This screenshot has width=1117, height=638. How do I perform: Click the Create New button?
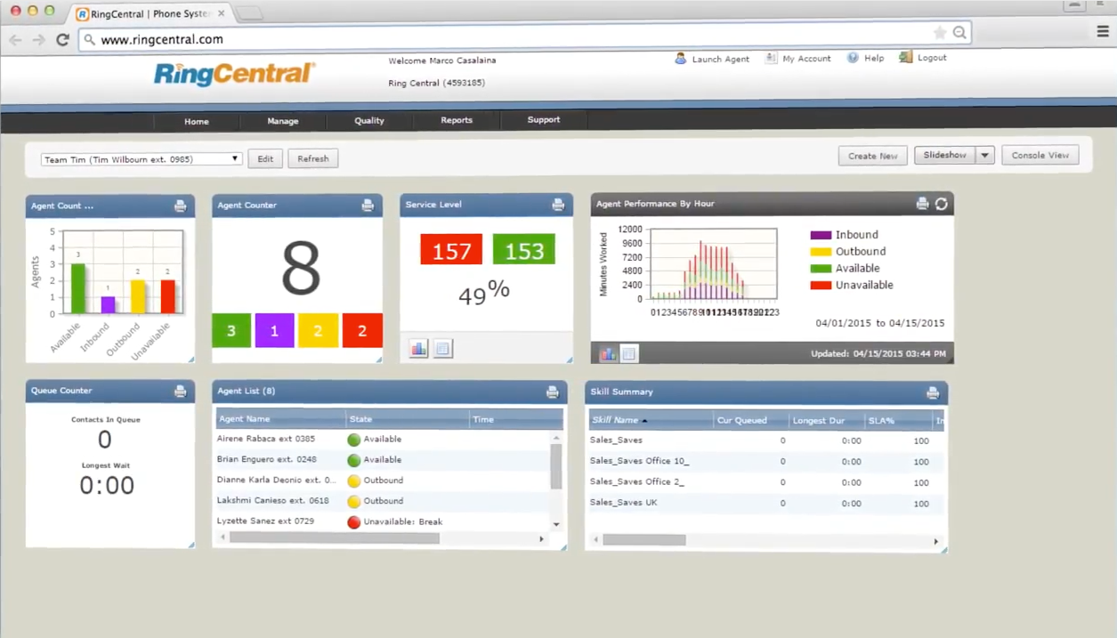click(x=872, y=156)
